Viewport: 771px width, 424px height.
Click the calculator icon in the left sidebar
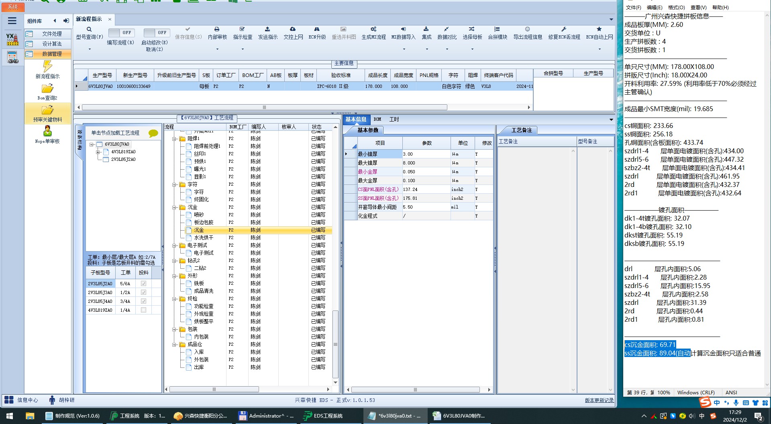pos(13,57)
